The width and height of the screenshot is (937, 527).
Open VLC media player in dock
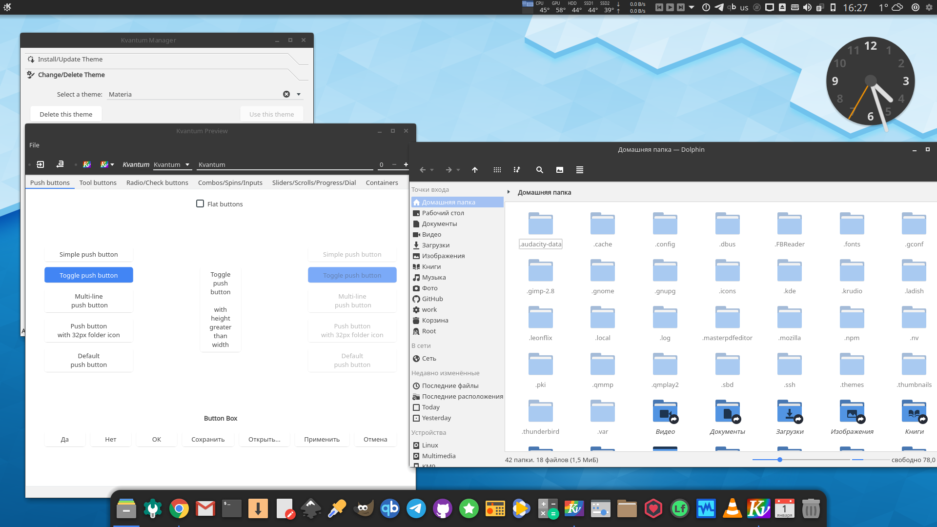[x=733, y=508]
